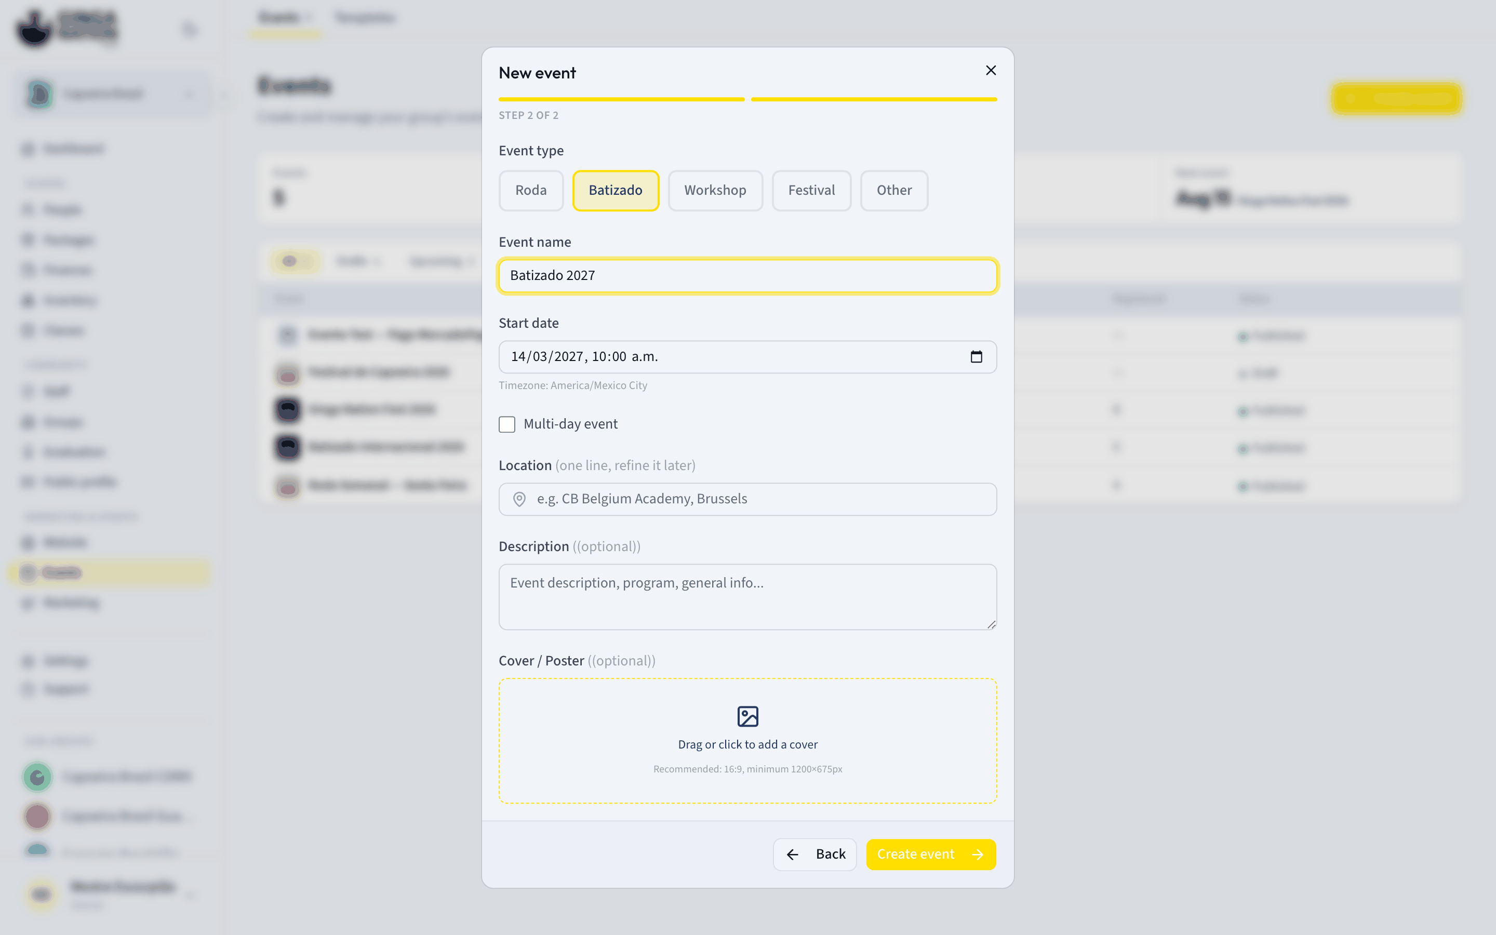This screenshot has height=935, width=1496.
Task: Click the Location input field
Action: [747, 499]
